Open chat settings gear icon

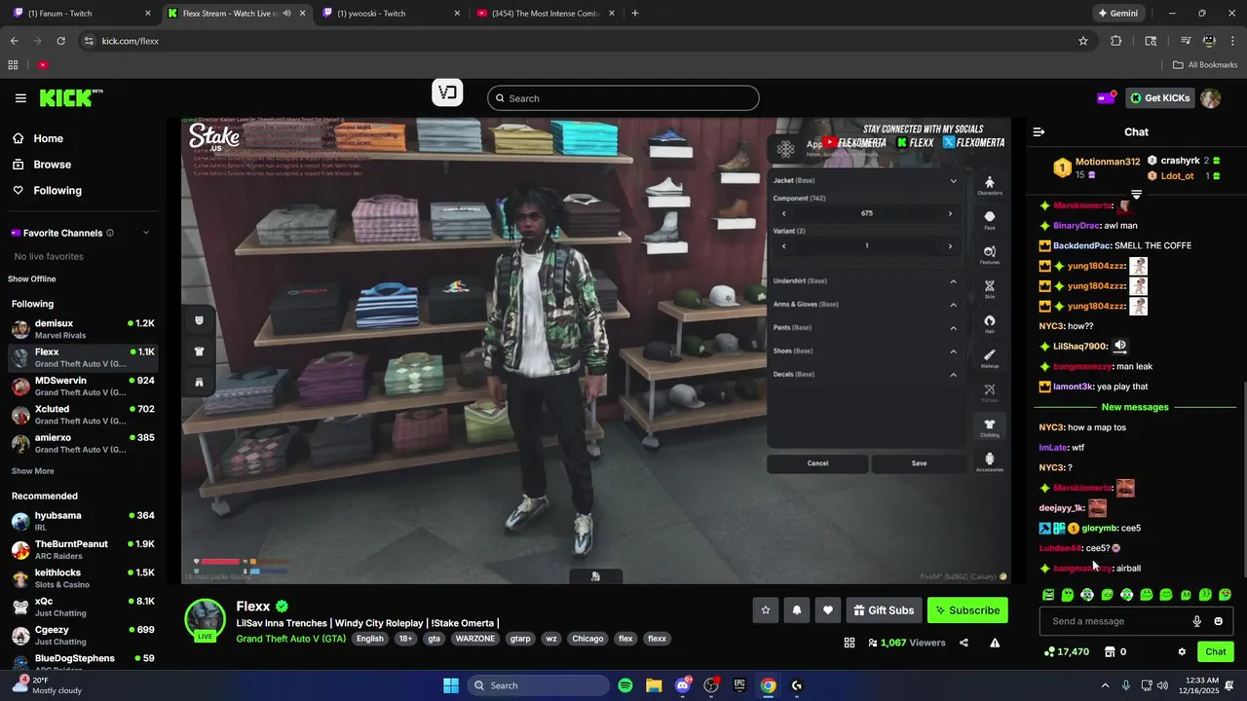point(1182,651)
